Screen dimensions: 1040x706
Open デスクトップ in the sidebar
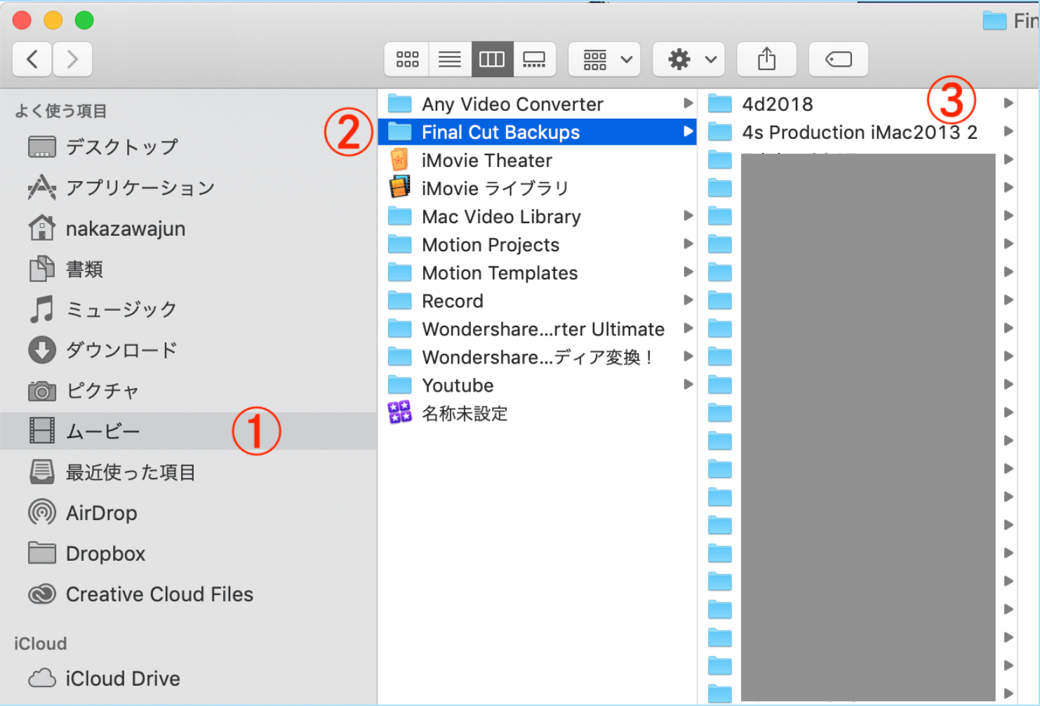coord(189,147)
